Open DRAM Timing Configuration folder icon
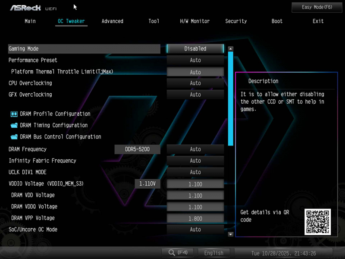The width and height of the screenshot is (345, 259). point(14,126)
